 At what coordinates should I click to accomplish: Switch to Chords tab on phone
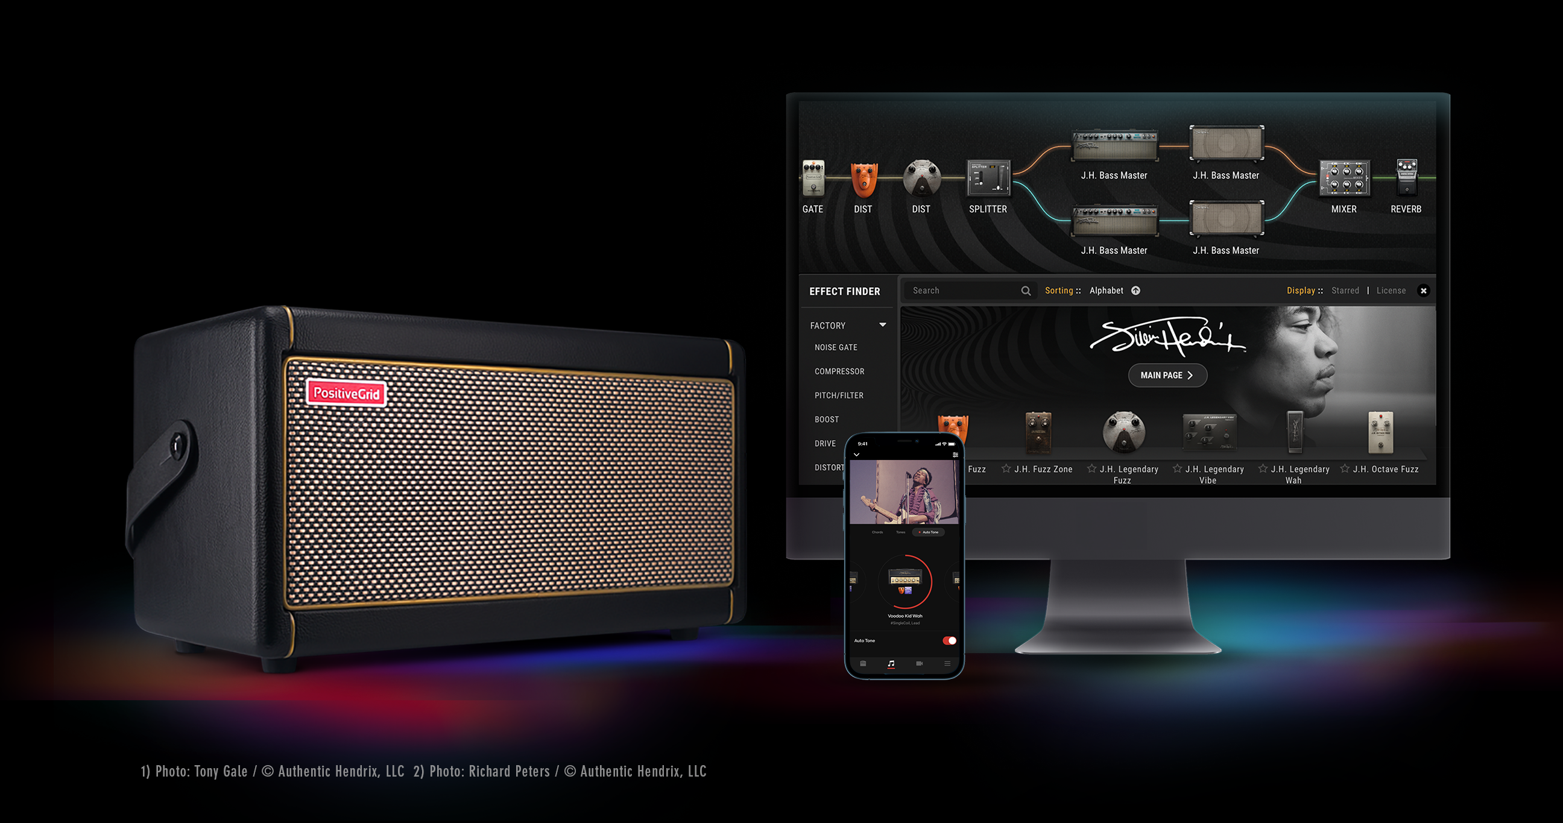(x=877, y=532)
